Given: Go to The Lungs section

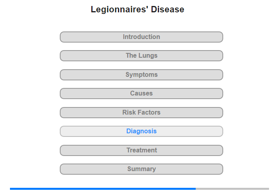Looking at the screenshot, I should 141,56.
